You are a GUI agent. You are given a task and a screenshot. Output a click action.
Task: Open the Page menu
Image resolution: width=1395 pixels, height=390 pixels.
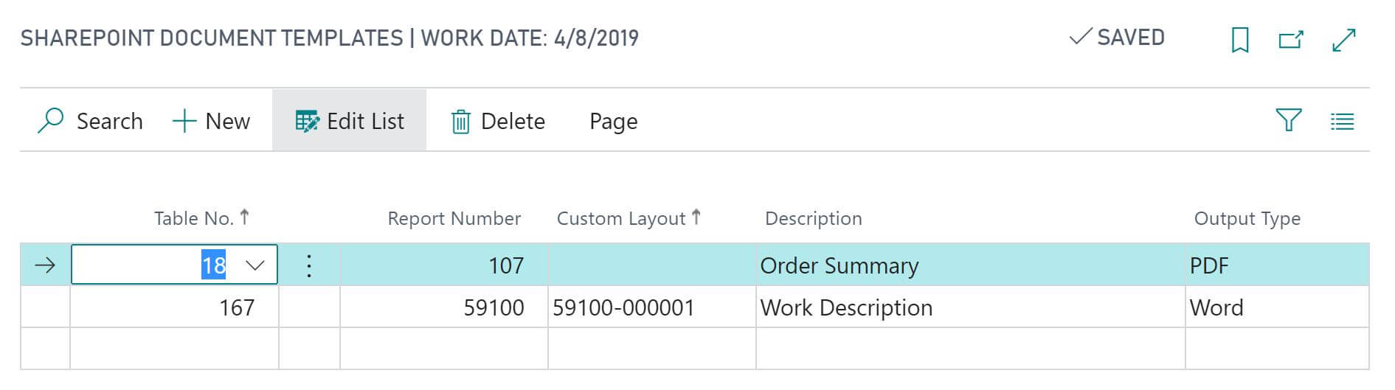pos(613,121)
